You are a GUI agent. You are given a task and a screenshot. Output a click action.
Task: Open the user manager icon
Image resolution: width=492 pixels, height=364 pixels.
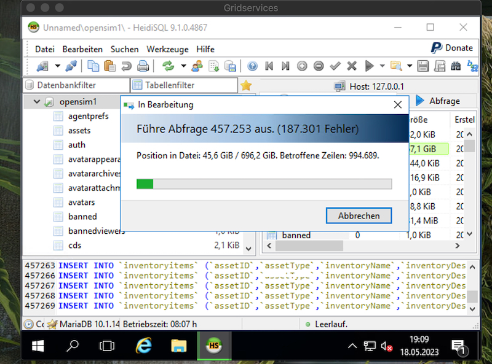pyautogui.click(x=197, y=66)
